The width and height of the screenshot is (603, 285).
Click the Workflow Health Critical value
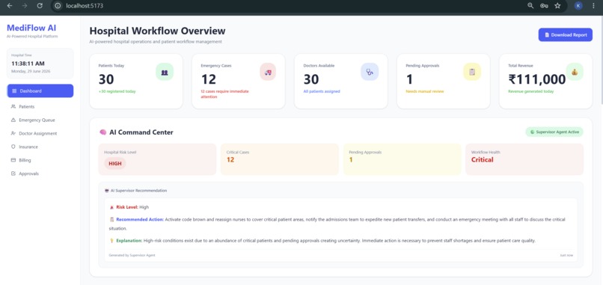pyautogui.click(x=483, y=159)
